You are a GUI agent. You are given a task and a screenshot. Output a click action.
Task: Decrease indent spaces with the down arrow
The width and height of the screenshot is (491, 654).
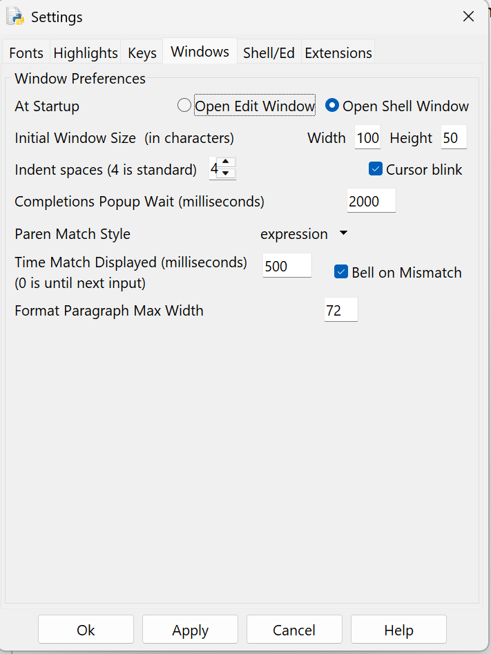coord(227,173)
